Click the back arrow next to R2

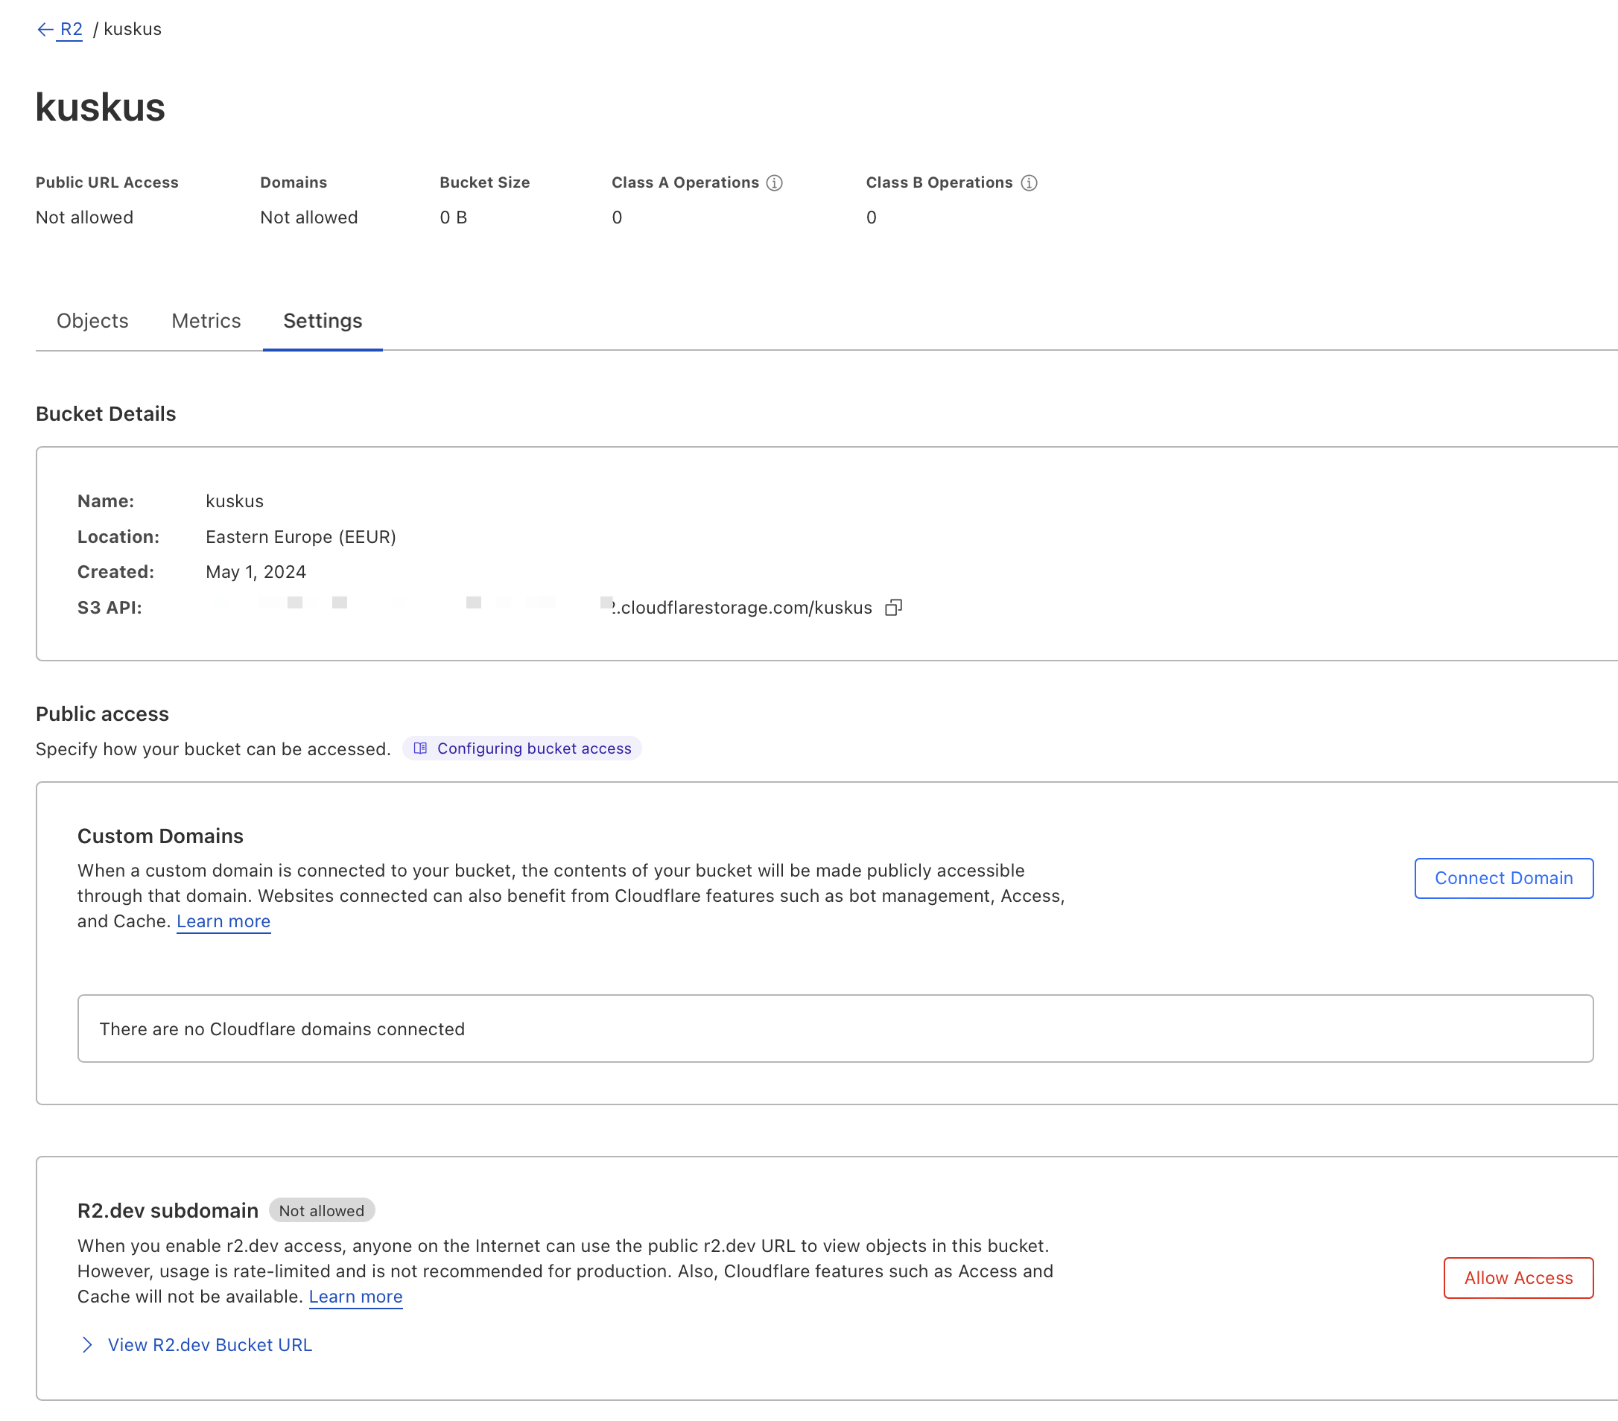[x=45, y=29]
